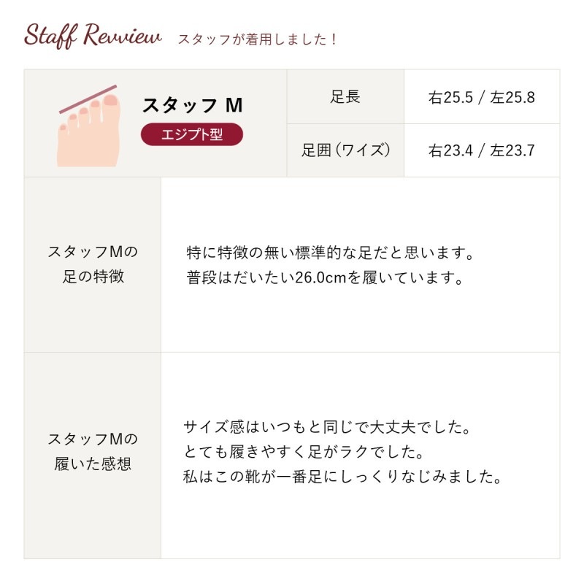Image resolution: width=584 pixels, height=584 pixels.
Task: Select the スタッフ M name label
Action: coord(192,105)
